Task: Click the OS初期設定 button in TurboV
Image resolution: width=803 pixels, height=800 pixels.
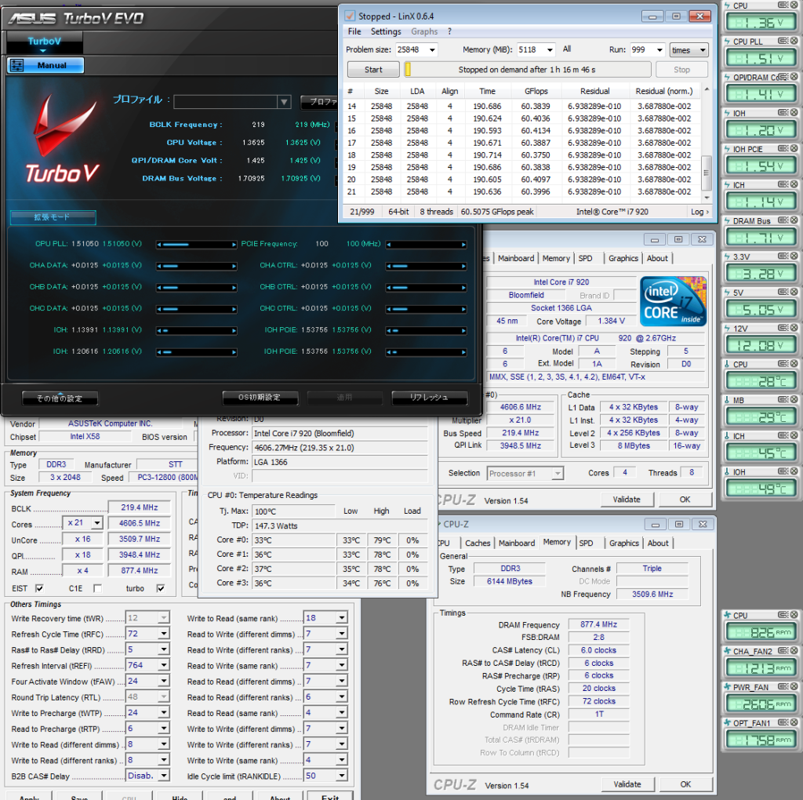Action: click(x=260, y=398)
